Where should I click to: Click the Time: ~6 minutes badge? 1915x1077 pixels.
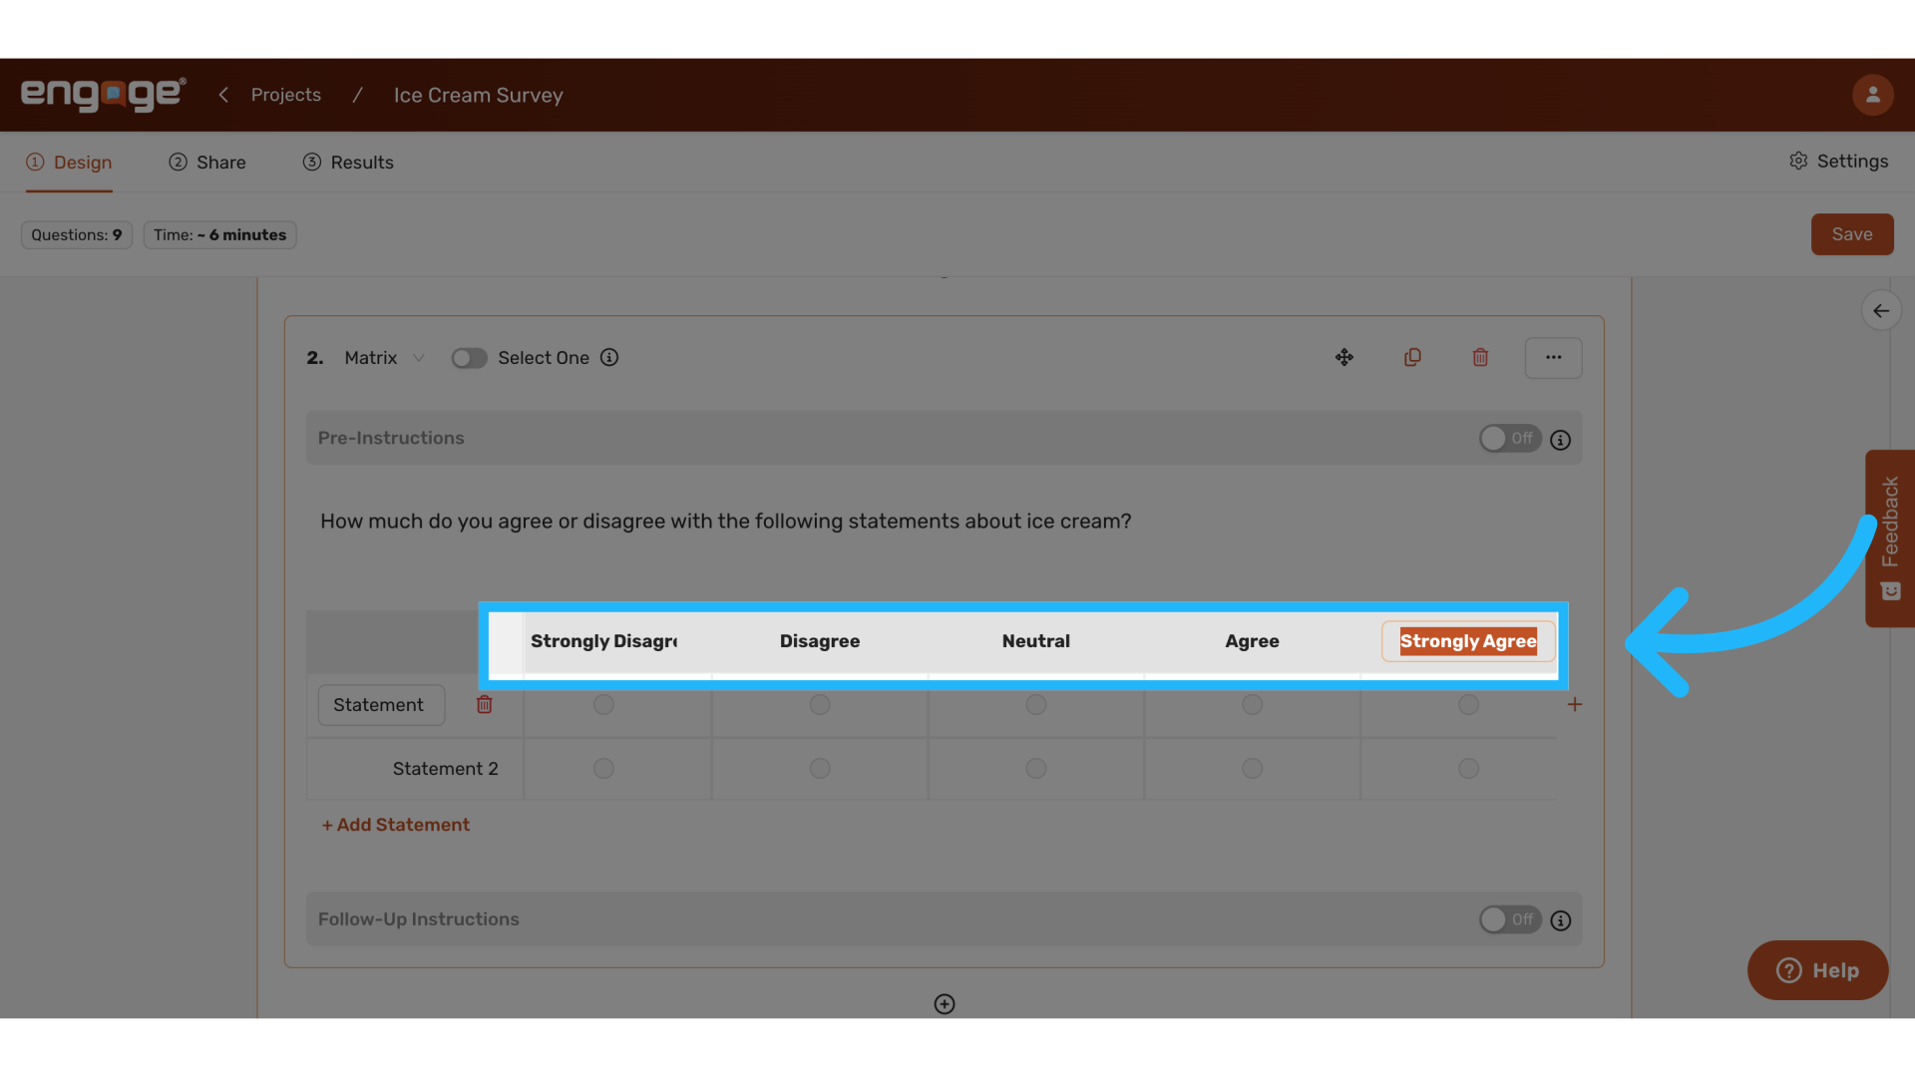(x=219, y=235)
